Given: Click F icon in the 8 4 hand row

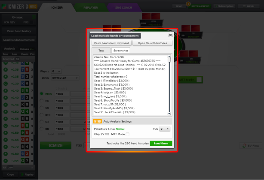Looking at the screenshot, I should pos(6,147).
